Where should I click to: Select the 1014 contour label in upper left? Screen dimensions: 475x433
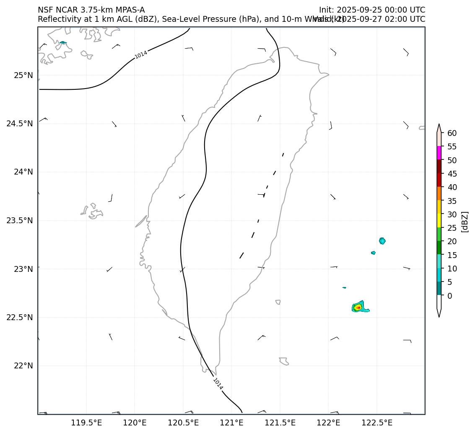coord(141,55)
